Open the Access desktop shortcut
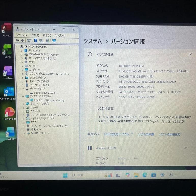This screenshot has height=196, width=196. [7, 30]
